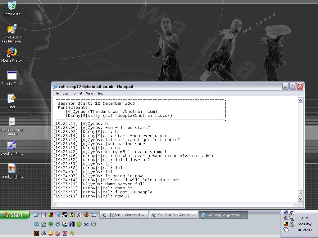The image size is (318, 238).
Task: Click the roll-deep123@hotmail taskbar button
Action: [223, 215]
